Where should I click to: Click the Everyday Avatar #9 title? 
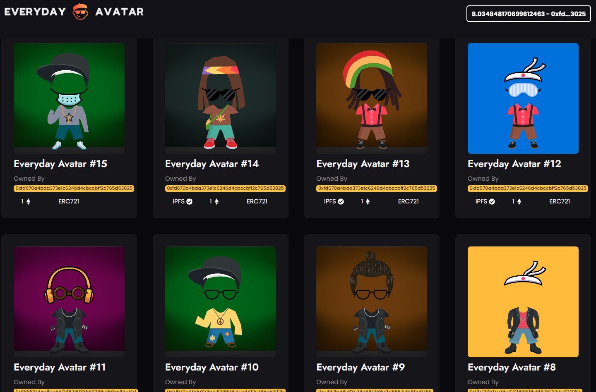click(360, 368)
